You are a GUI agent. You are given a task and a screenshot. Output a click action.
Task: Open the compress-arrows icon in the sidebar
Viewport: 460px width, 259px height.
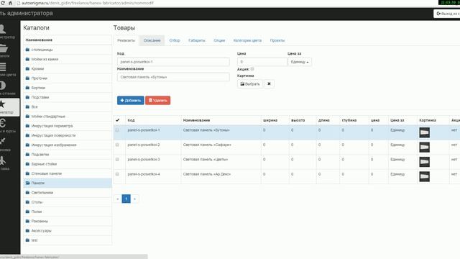(3, 141)
